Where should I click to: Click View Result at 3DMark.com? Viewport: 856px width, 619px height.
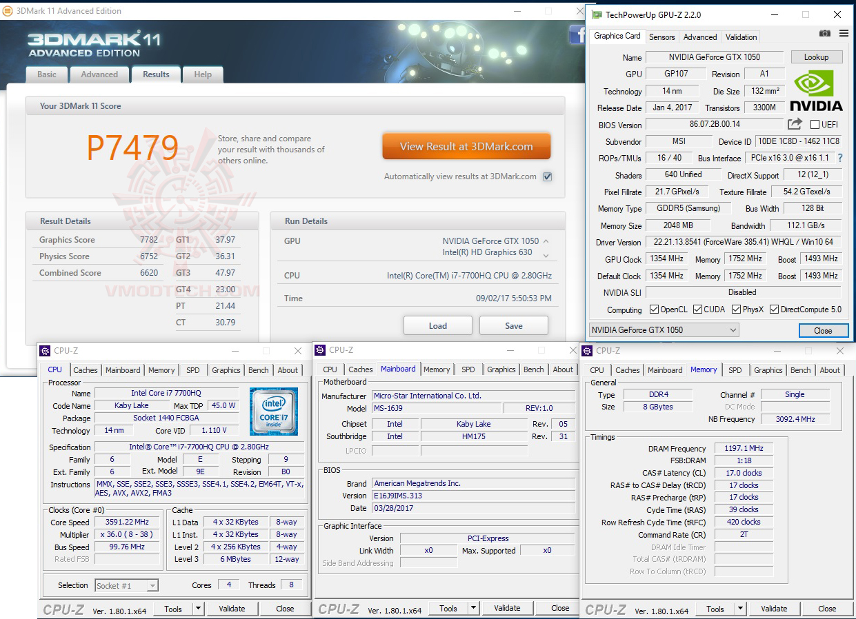point(466,145)
